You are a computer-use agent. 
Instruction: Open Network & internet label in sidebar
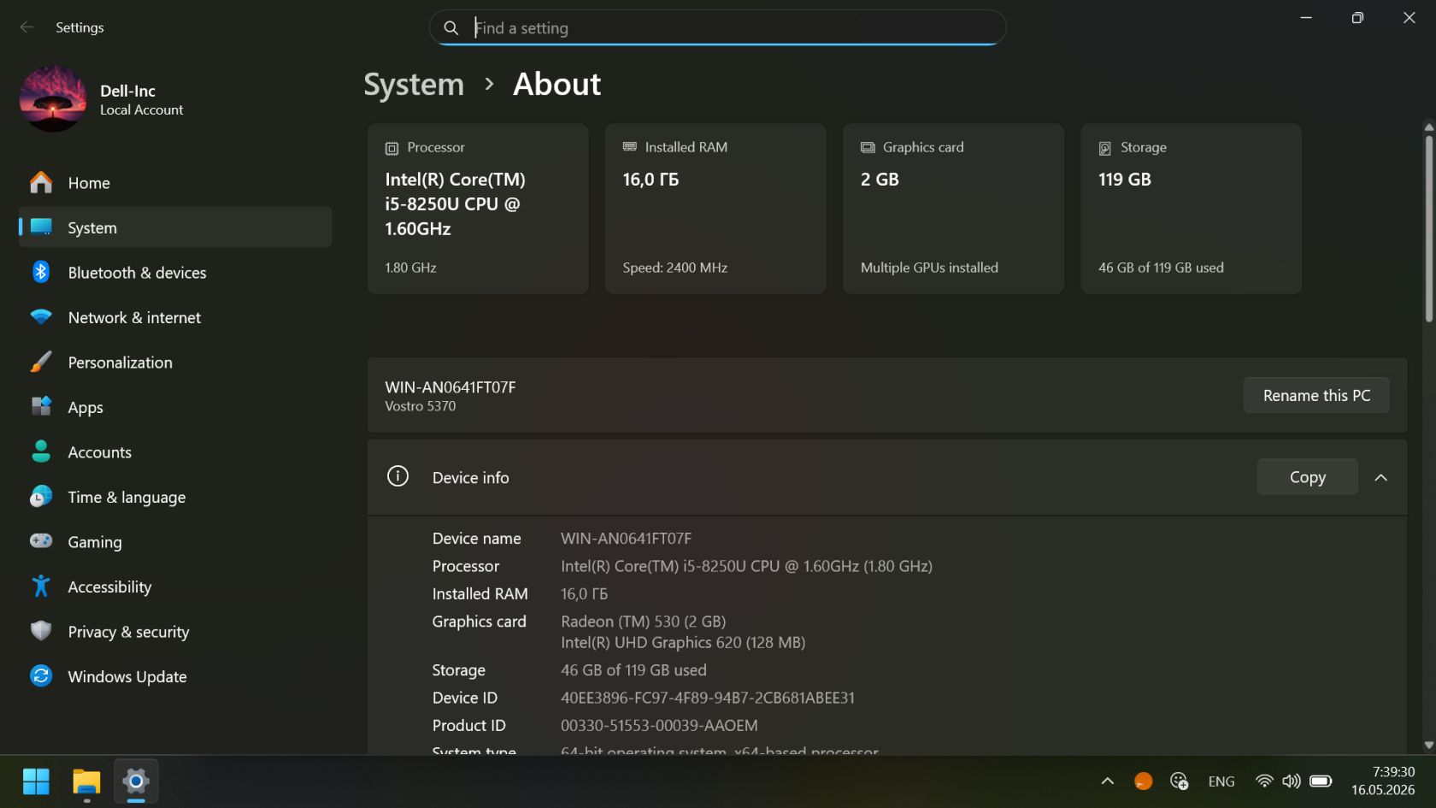click(134, 317)
